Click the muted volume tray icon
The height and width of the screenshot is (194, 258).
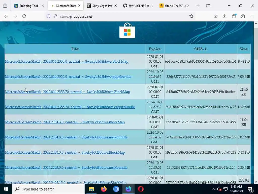219,189
